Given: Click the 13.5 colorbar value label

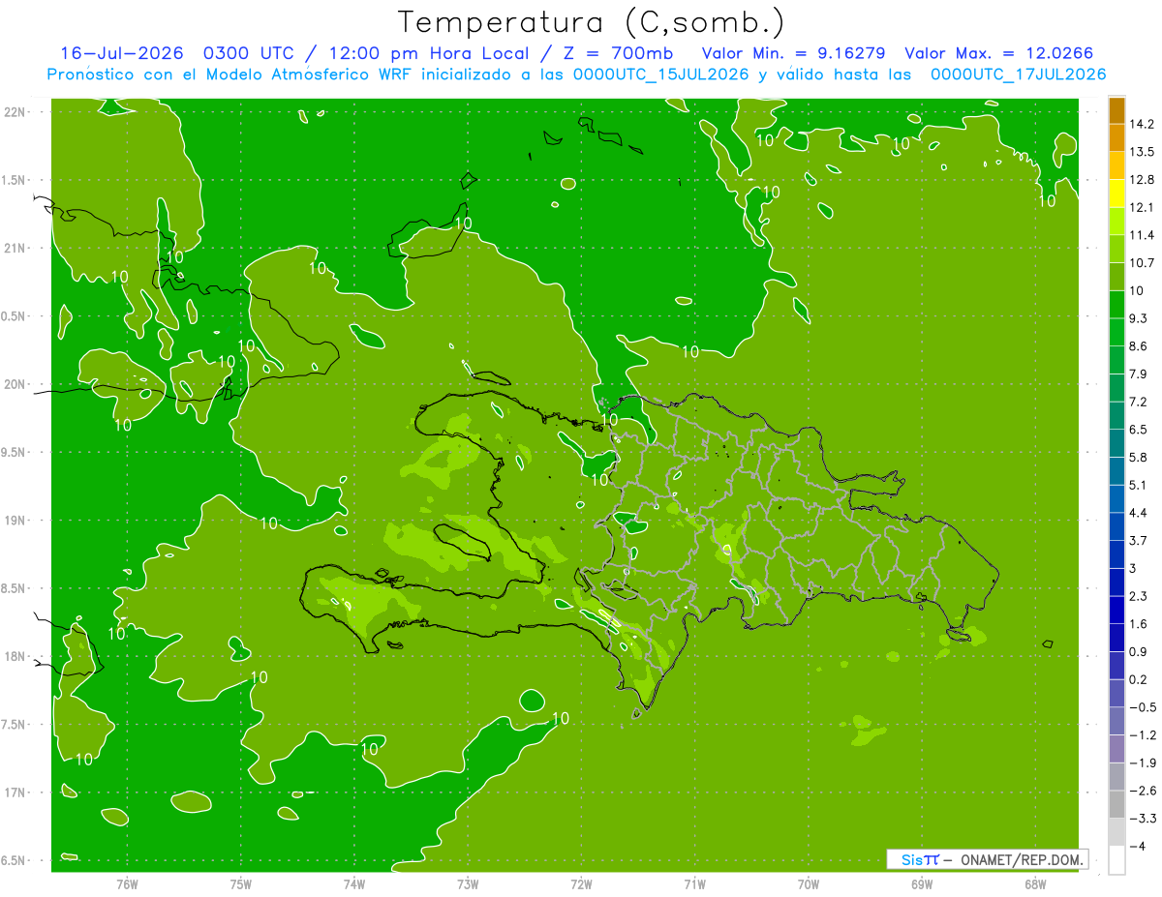Looking at the screenshot, I should coord(1142,152).
